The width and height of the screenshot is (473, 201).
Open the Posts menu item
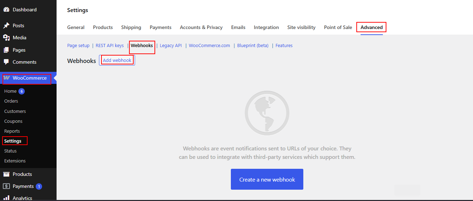(18, 25)
